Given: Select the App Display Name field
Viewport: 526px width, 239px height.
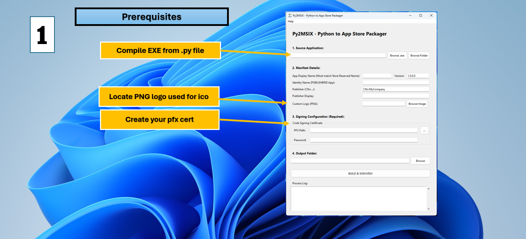Looking at the screenshot, I should click(377, 75).
